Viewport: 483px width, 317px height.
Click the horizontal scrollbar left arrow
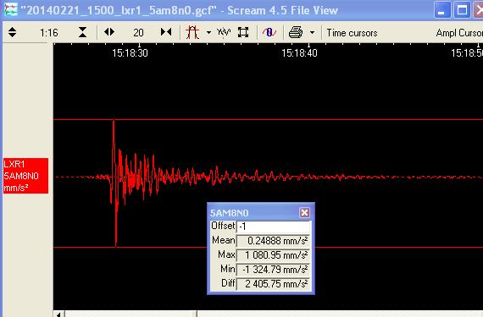coord(58,314)
